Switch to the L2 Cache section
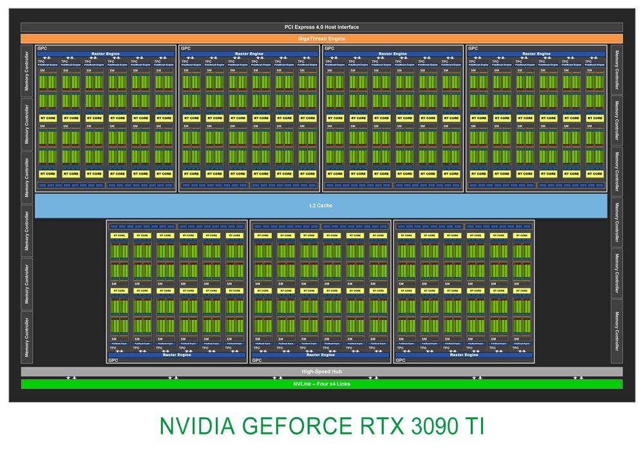Viewport: 644px width, 452px height. (x=322, y=206)
